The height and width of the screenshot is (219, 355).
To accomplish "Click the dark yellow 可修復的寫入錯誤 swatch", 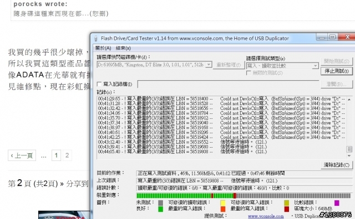I will 287,203.
